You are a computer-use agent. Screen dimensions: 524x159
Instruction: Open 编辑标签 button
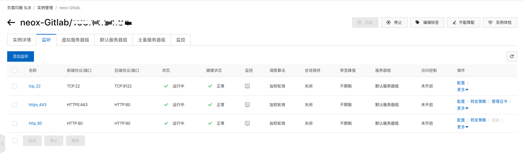pyautogui.click(x=427, y=23)
